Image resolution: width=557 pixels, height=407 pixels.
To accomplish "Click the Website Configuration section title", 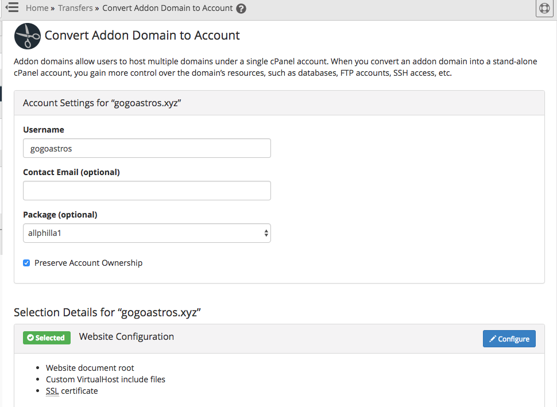I will pyautogui.click(x=126, y=336).
